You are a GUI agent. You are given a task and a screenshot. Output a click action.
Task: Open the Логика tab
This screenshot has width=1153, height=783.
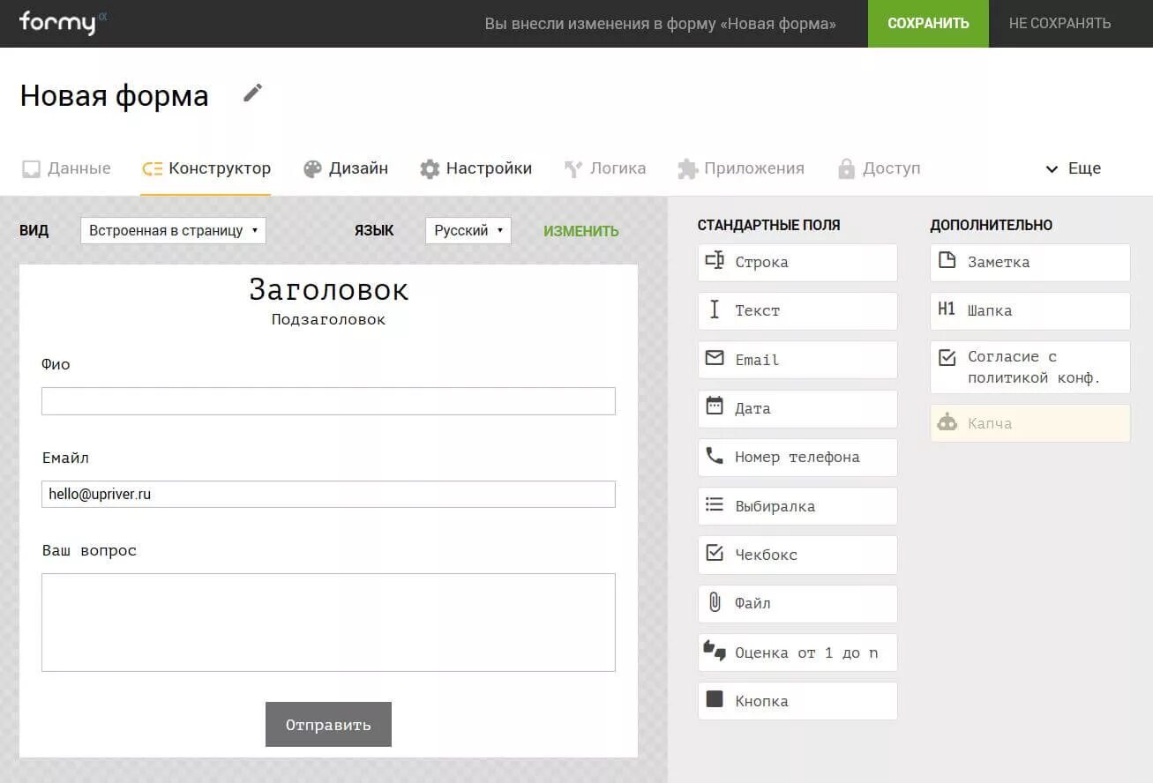click(604, 168)
